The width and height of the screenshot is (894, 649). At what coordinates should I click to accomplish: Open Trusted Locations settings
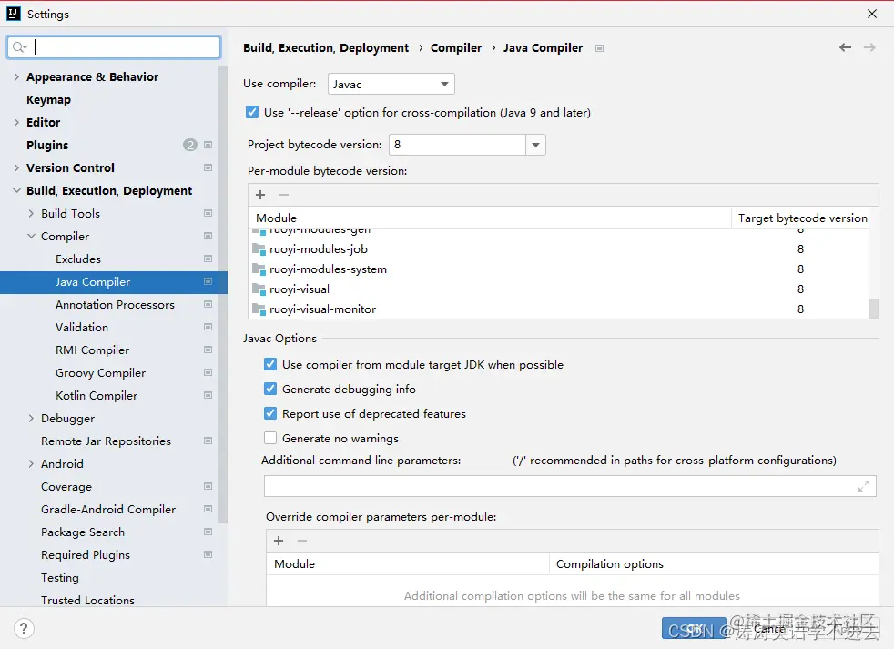pos(87,600)
